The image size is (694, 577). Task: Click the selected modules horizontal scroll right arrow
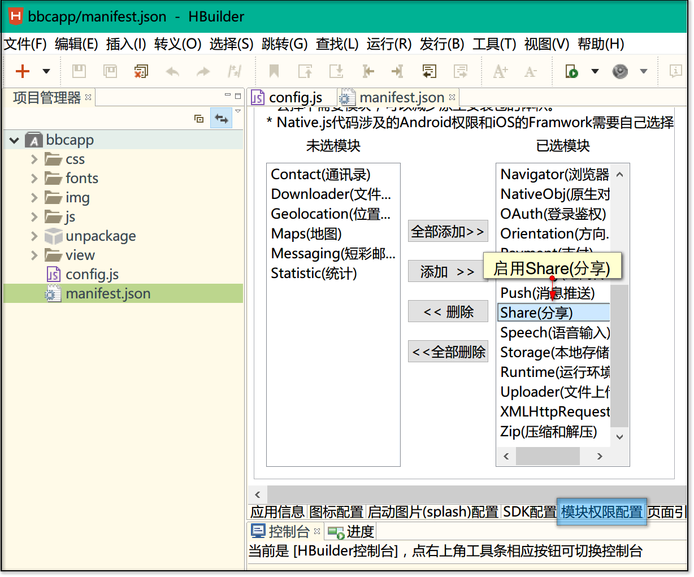point(600,456)
